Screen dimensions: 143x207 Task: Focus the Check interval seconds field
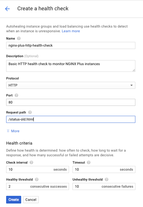tap(38, 169)
